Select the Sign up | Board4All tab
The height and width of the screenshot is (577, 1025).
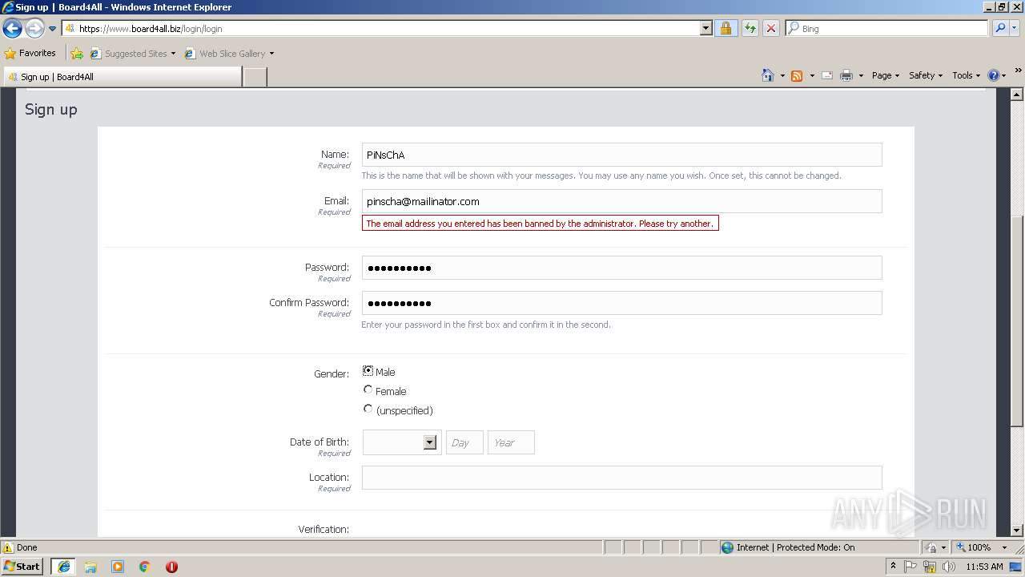[122, 77]
